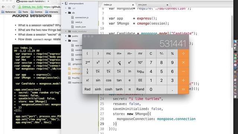Click the sin key
The image size is (238, 134).
click(x=98, y=80)
